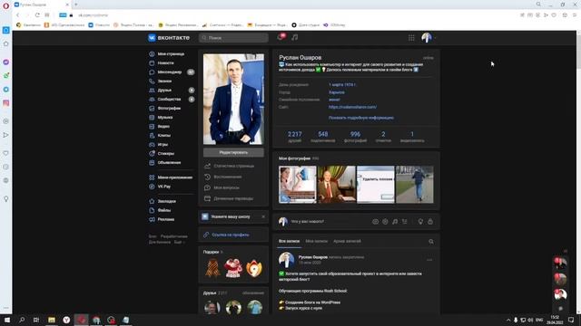This screenshot has height=326, width=581.
Task: Switch to Мои записи tab
Action: point(317,241)
